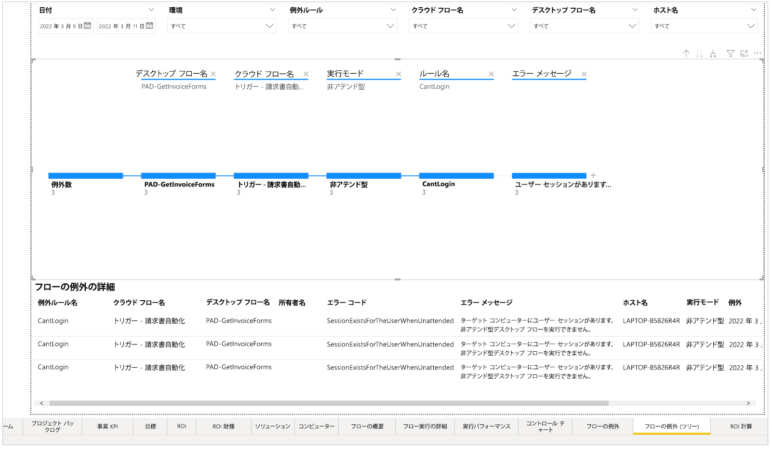772x451 pixels.
Task: Click table scrollbar left arrow
Action: coord(41,403)
